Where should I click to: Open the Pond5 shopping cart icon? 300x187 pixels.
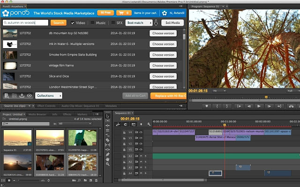pyautogui.click(x=121, y=12)
